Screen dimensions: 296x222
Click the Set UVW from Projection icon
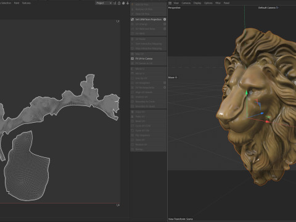tap(133, 19)
